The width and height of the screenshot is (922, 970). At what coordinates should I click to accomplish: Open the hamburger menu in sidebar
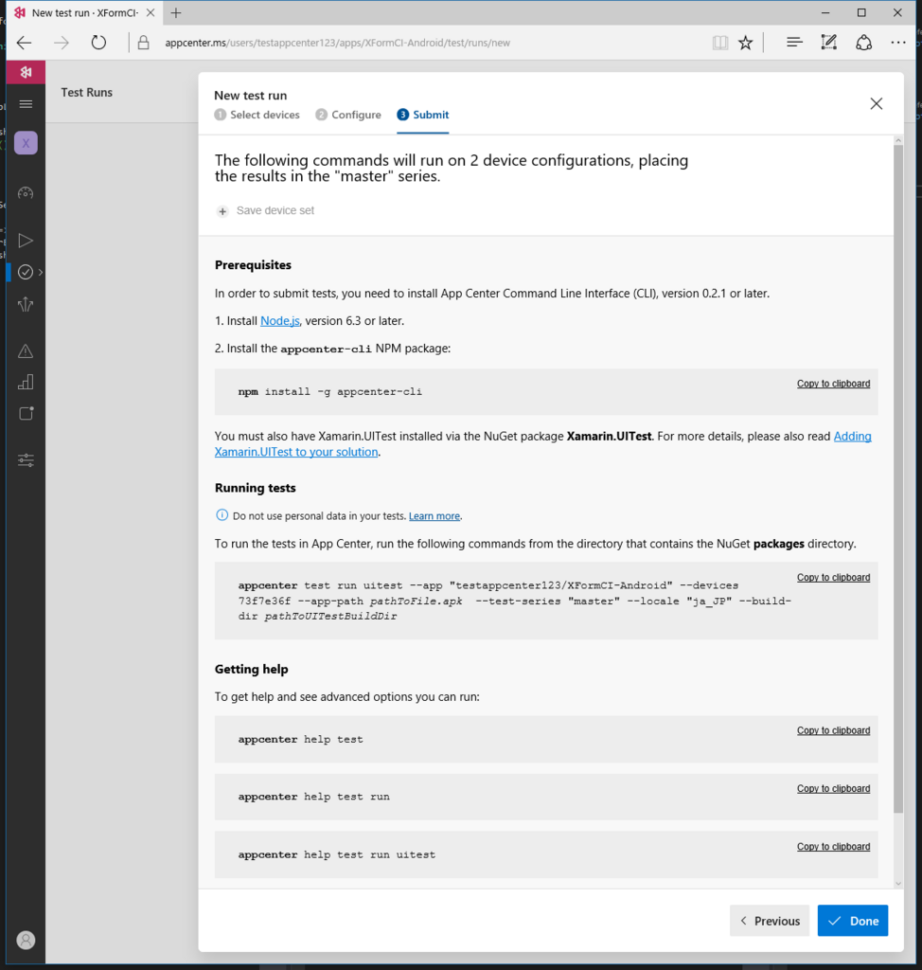pos(26,104)
